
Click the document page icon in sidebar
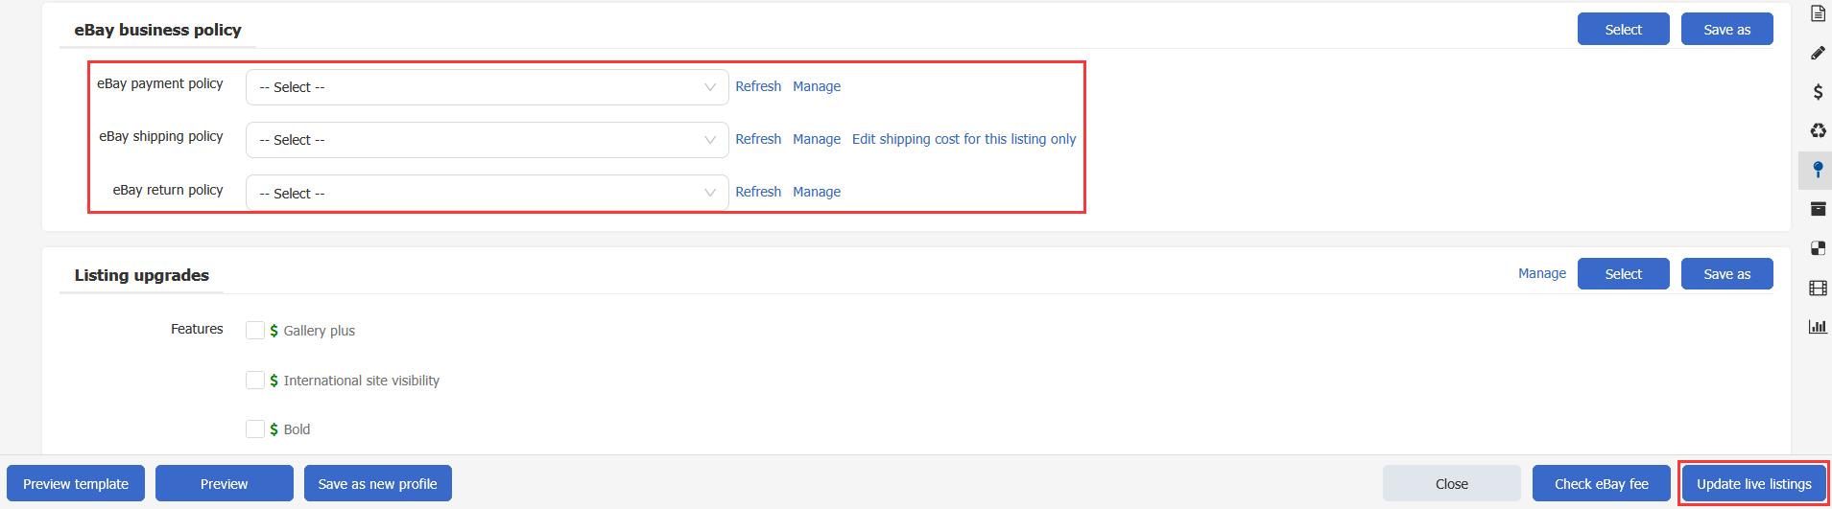click(x=1818, y=13)
